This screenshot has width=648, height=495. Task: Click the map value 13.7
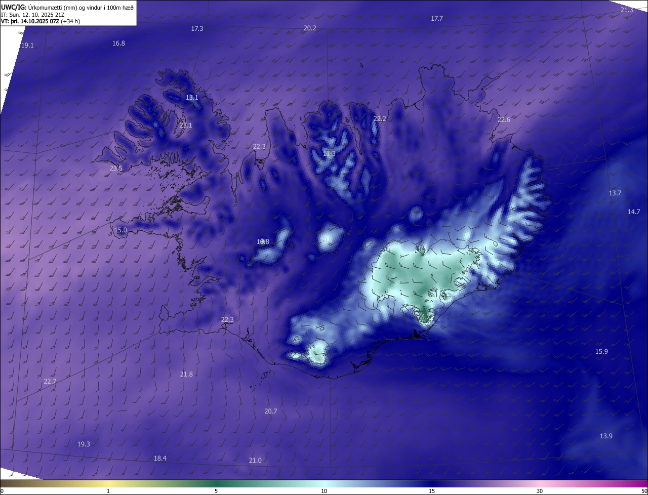tap(615, 193)
